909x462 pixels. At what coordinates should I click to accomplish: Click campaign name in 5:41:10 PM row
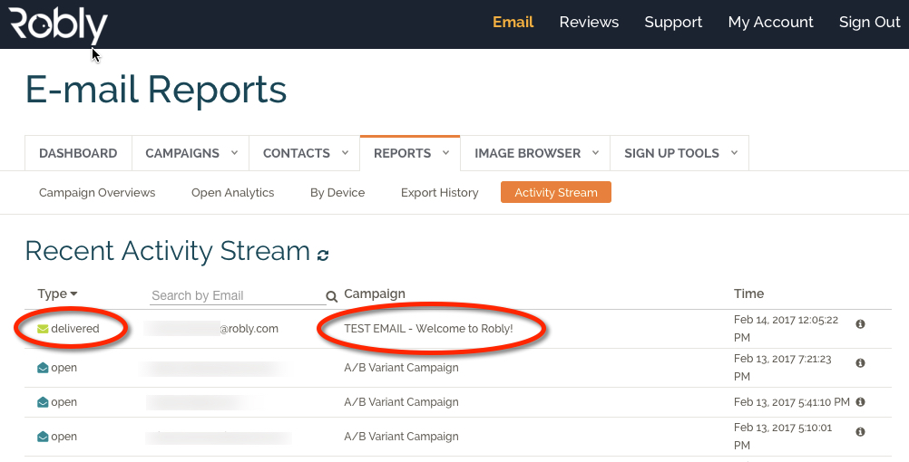coord(401,402)
